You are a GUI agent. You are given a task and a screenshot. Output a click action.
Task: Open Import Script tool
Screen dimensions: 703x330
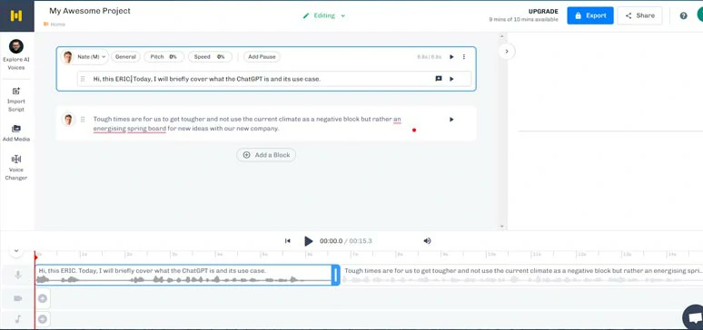pos(16,100)
